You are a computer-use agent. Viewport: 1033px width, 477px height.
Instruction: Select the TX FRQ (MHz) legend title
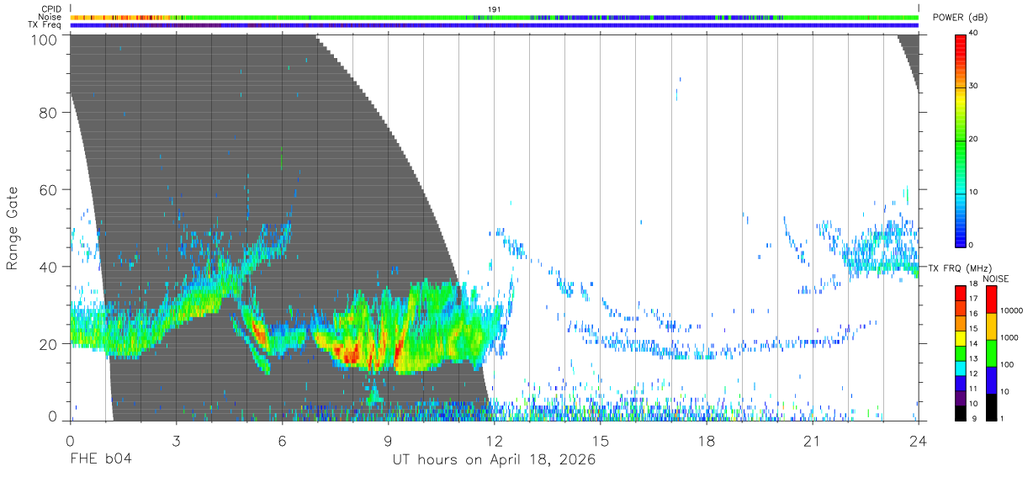(x=961, y=268)
